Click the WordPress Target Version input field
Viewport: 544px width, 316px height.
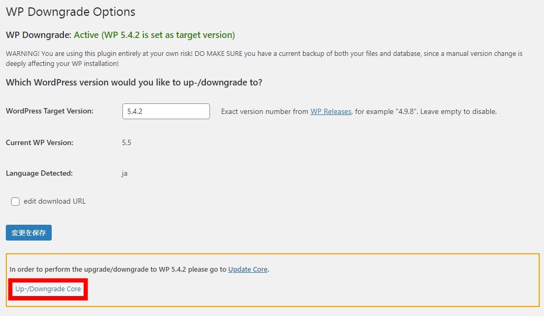(166, 111)
